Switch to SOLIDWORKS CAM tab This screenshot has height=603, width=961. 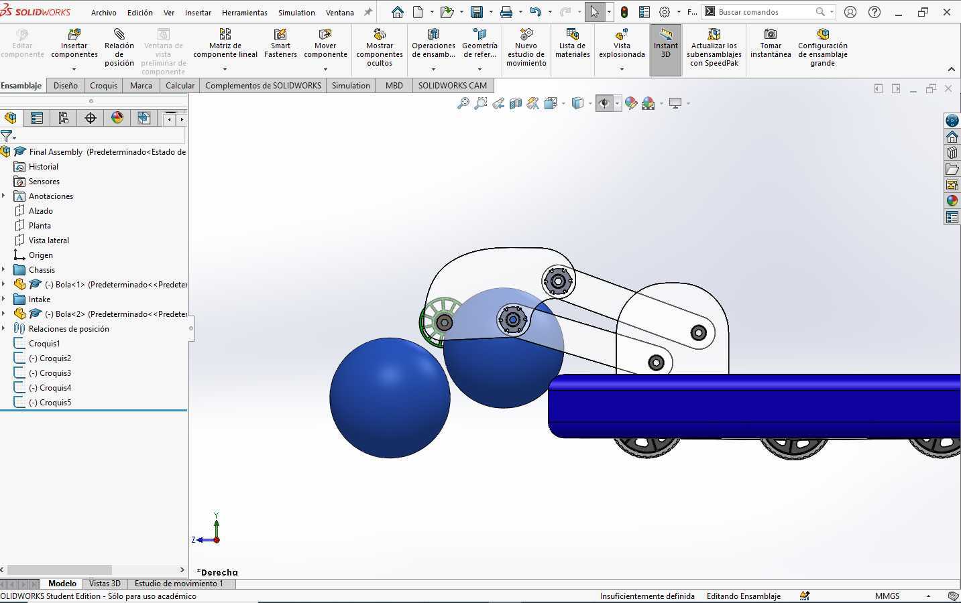(453, 86)
